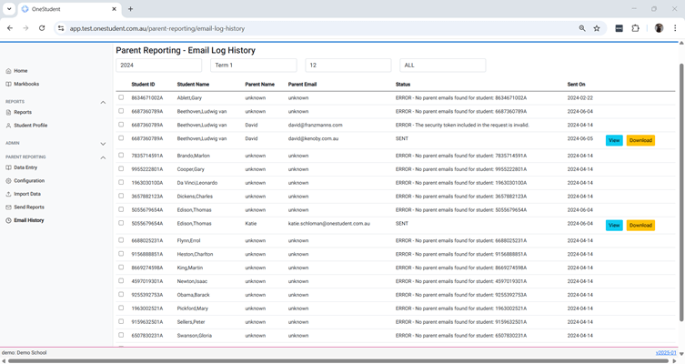Click the Import Data icon
The width and height of the screenshot is (685, 364).
(8, 194)
